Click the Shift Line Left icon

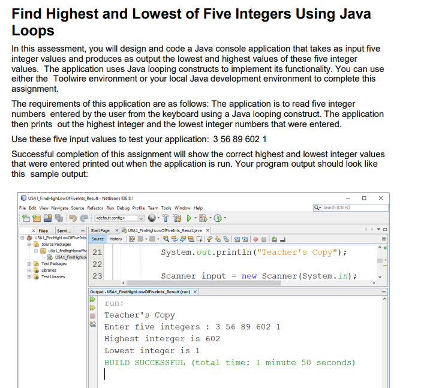[237, 239]
